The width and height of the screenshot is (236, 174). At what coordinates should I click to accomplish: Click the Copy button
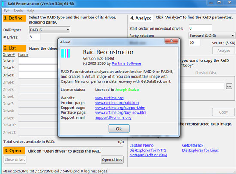[x=224, y=112]
